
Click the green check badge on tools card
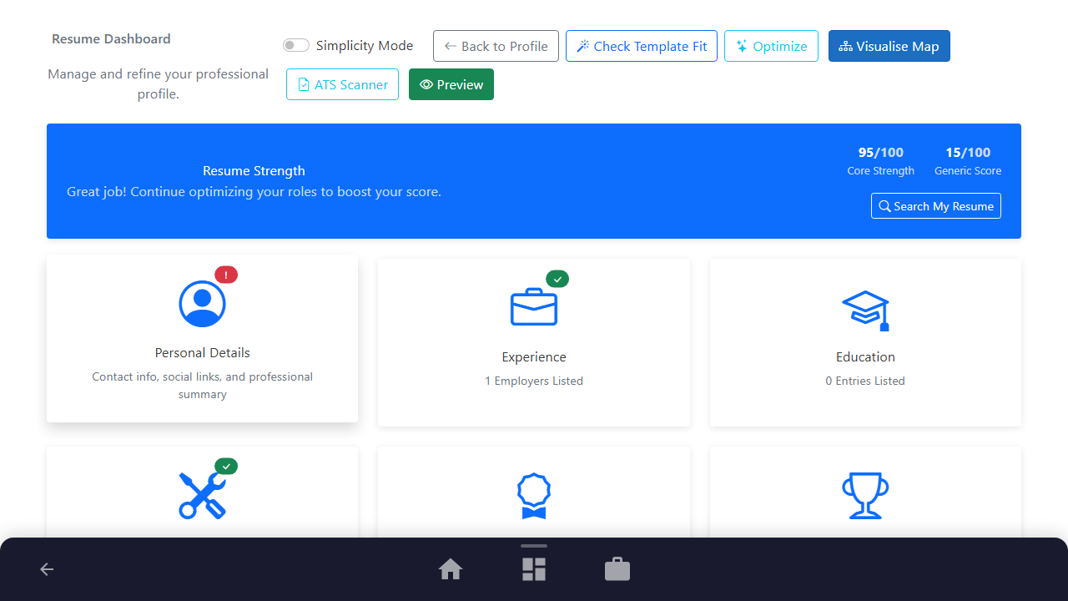coord(226,466)
